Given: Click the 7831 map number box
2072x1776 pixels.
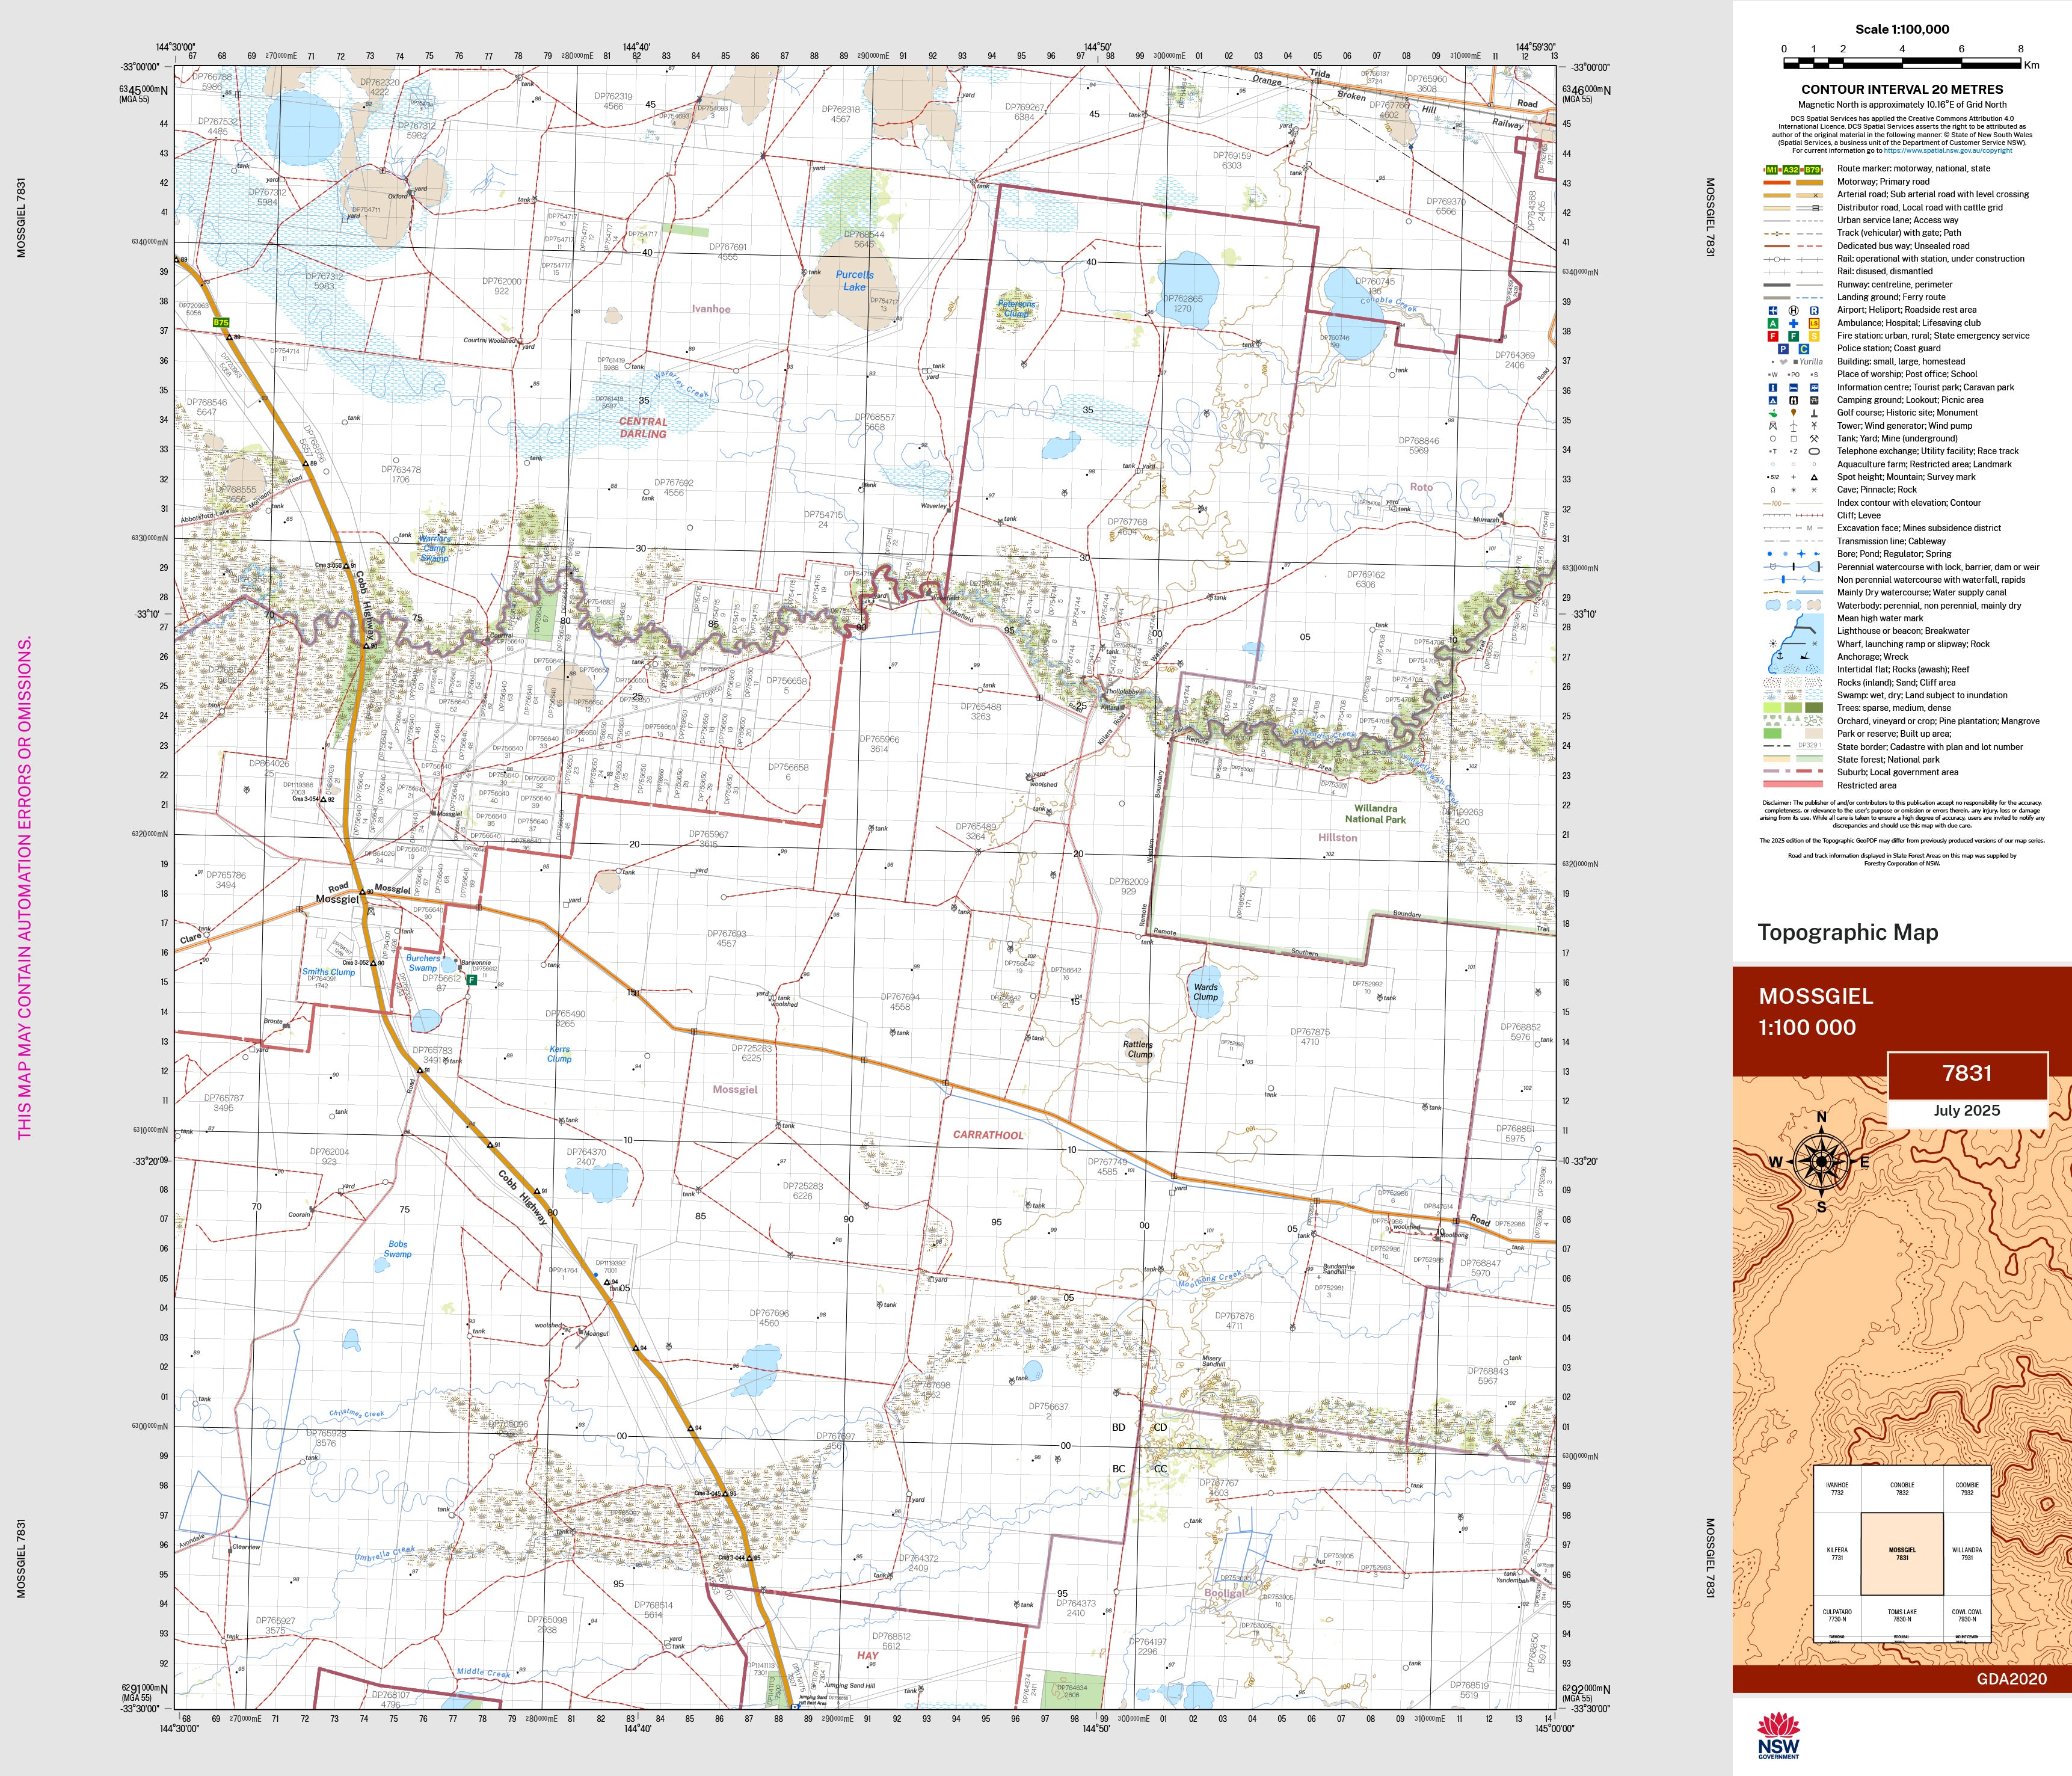Looking at the screenshot, I should click(x=1967, y=1073).
